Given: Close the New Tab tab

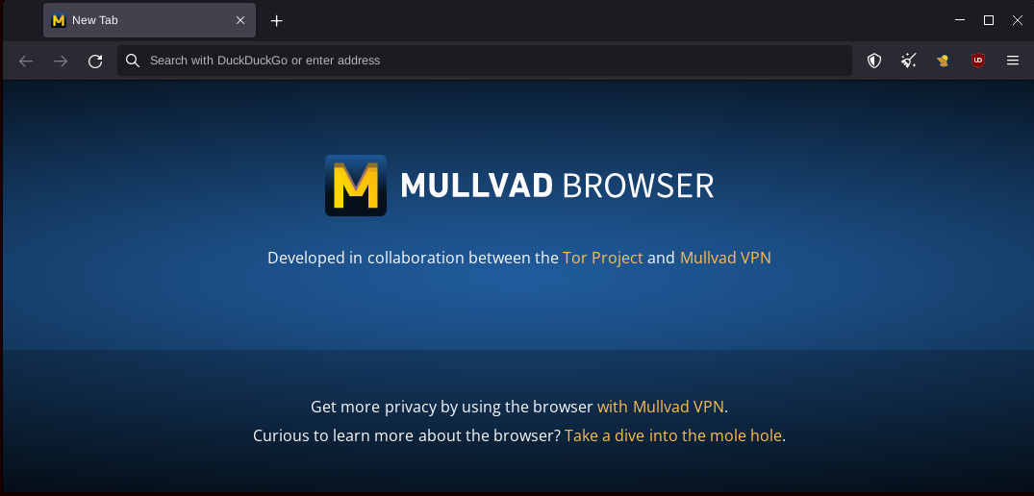Looking at the screenshot, I should 240,20.
